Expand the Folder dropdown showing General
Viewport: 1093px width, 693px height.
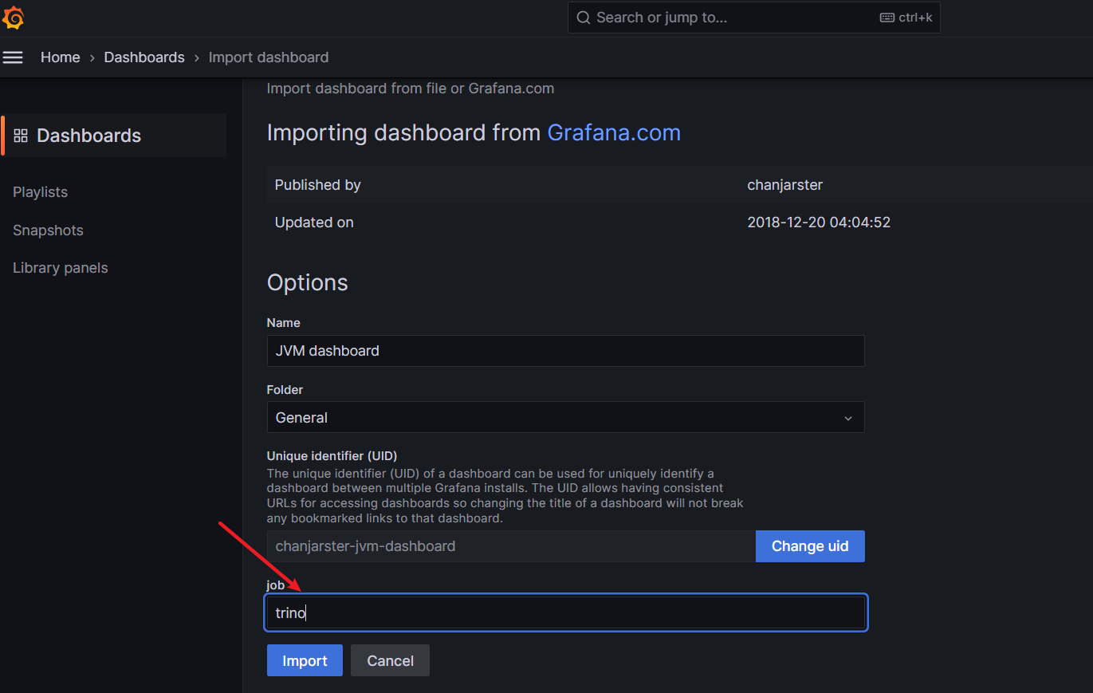(565, 417)
